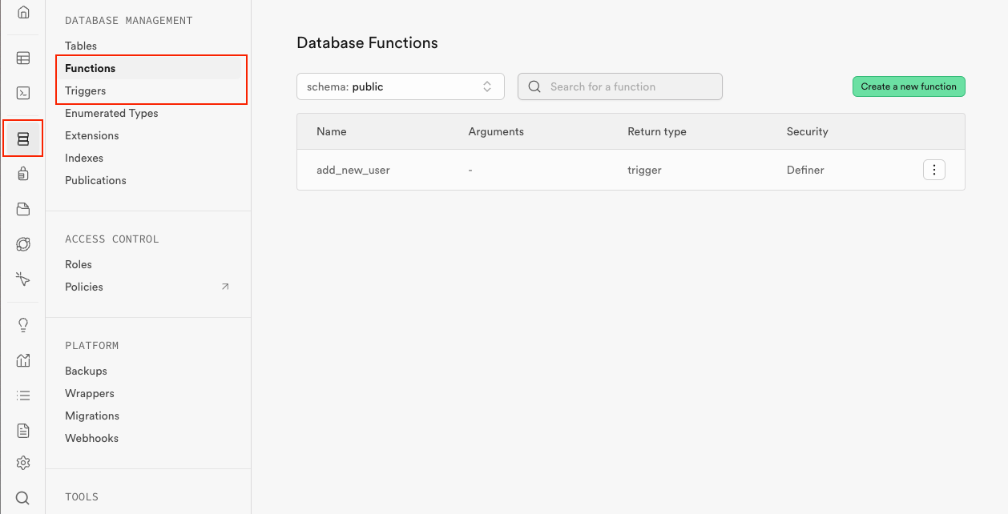
Task: Click Create a new function button
Action: (909, 86)
